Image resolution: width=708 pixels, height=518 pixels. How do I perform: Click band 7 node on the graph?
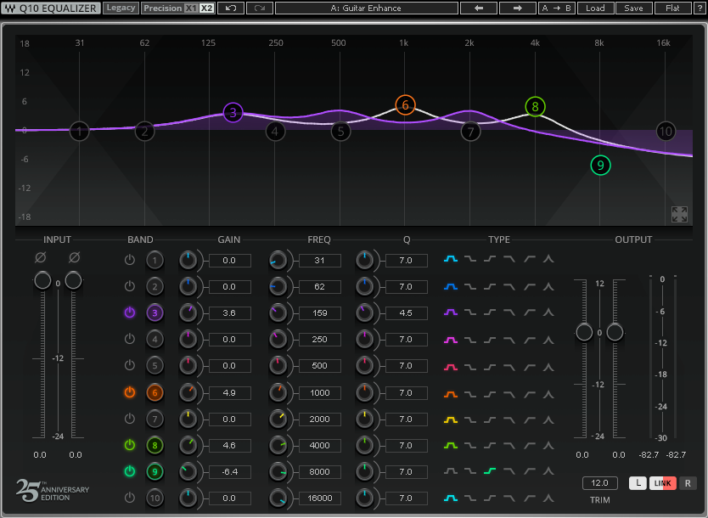(470, 132)
